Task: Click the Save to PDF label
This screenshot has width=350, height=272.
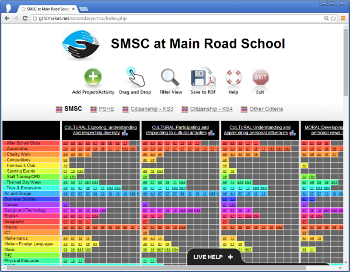Action: [203, 92]
